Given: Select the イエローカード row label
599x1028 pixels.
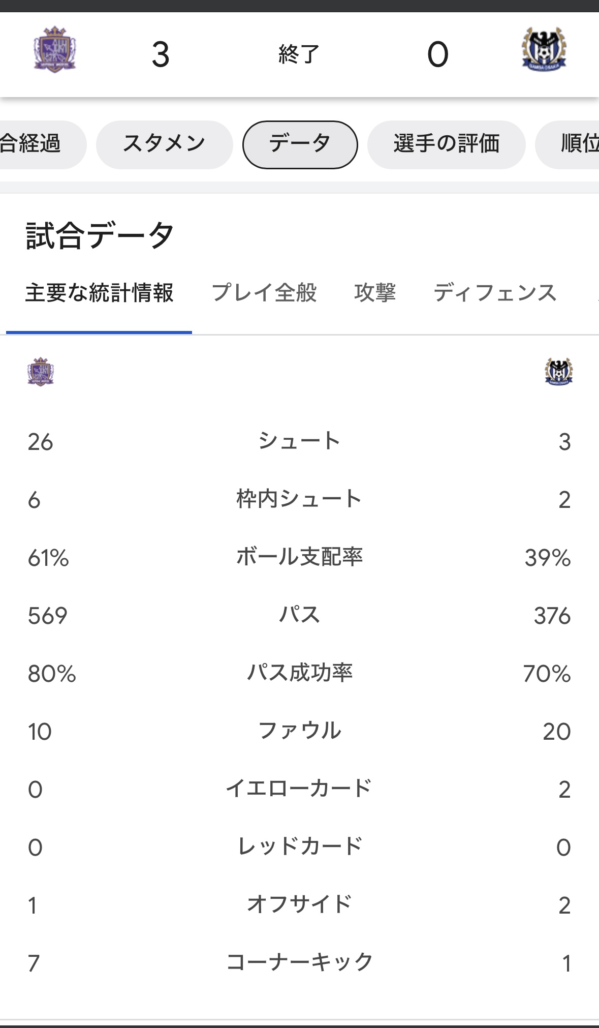Looking at the screenshot, I should (x=299, y=789).
